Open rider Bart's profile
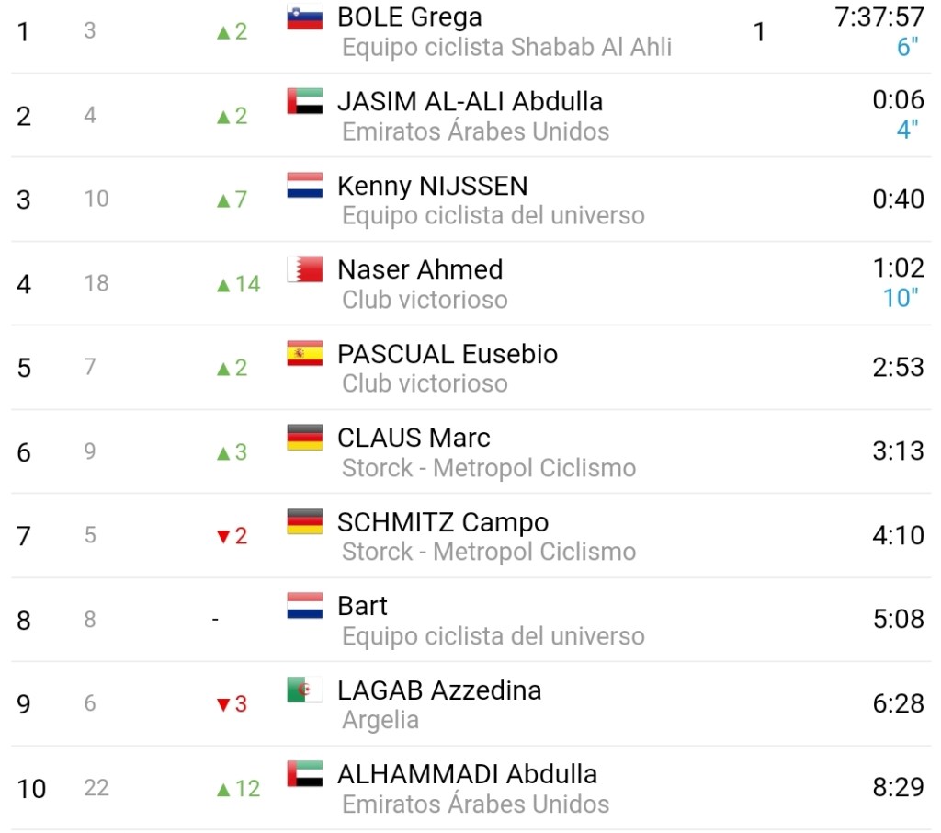Screen dimensions: 941x833 click(362, 606)
